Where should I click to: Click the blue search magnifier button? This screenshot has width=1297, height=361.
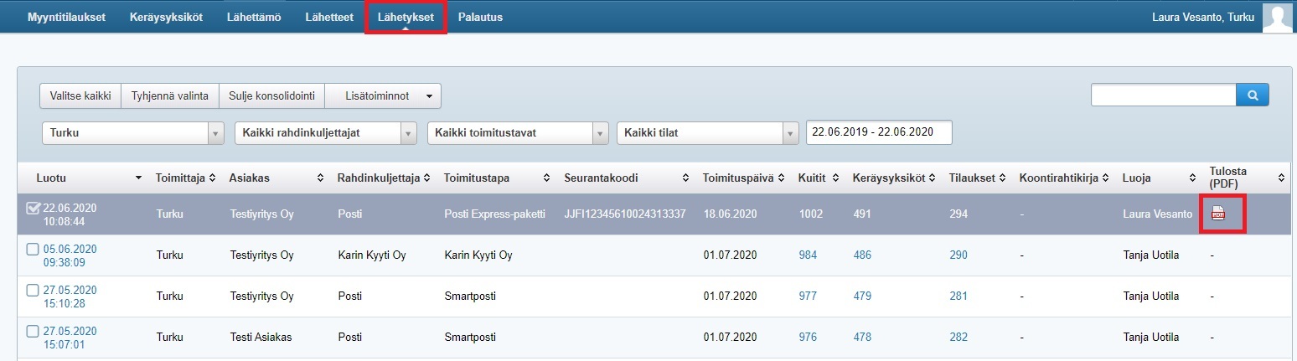[x=1253, y=95]
